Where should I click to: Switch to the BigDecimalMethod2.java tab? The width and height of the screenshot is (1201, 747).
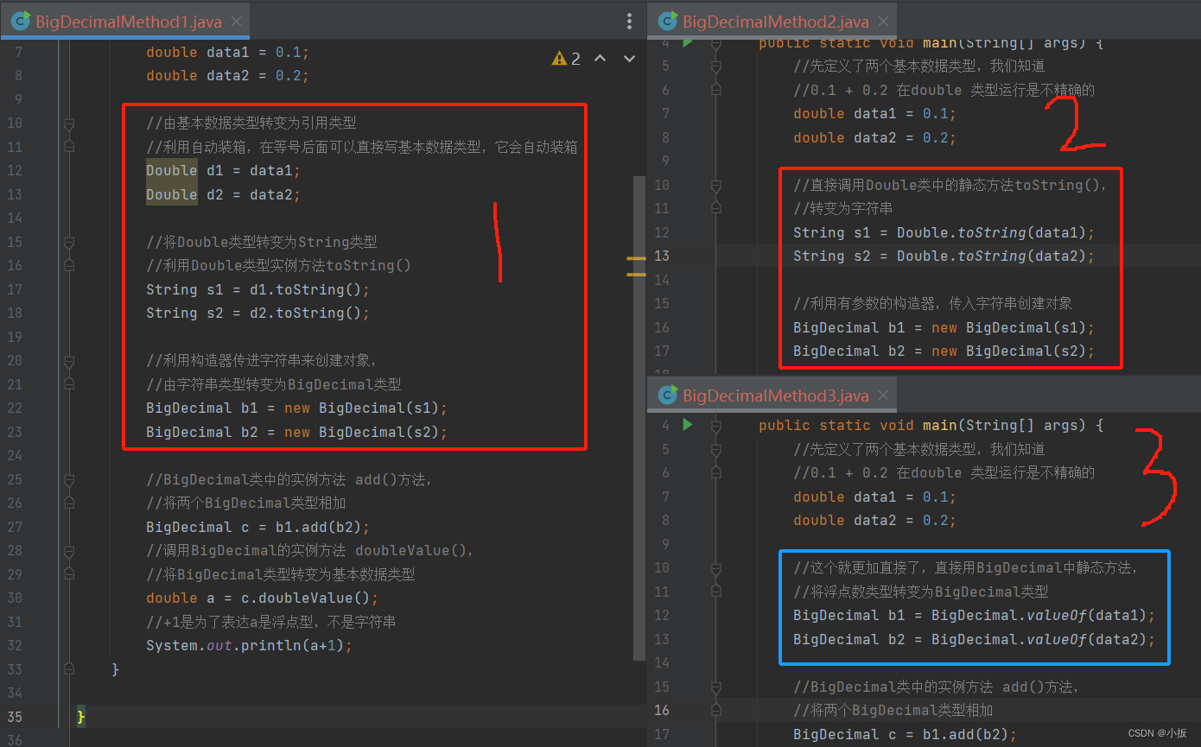(x=769, y=21)
